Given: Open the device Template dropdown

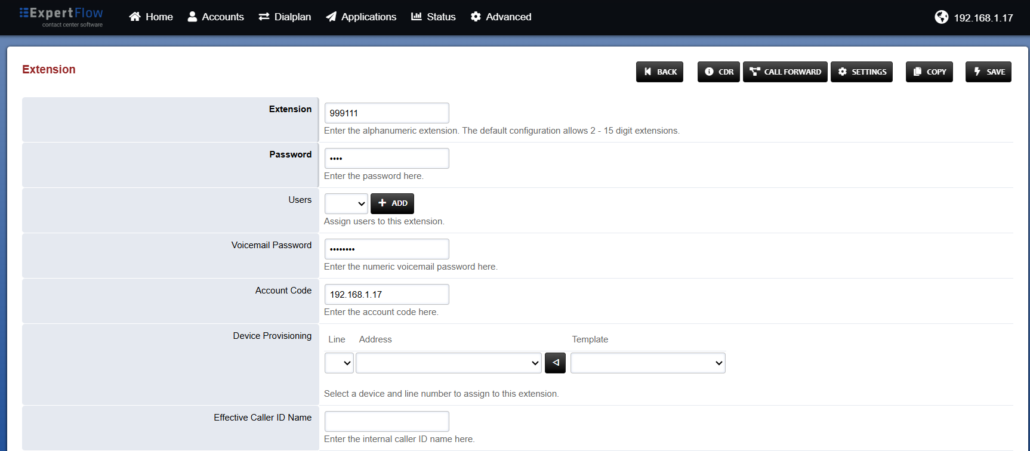Looking at the screenshot, I should [648, 363].
